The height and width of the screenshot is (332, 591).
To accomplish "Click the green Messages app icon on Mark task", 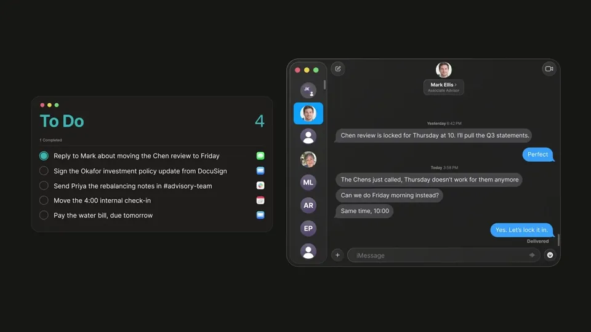I will 260,156.
